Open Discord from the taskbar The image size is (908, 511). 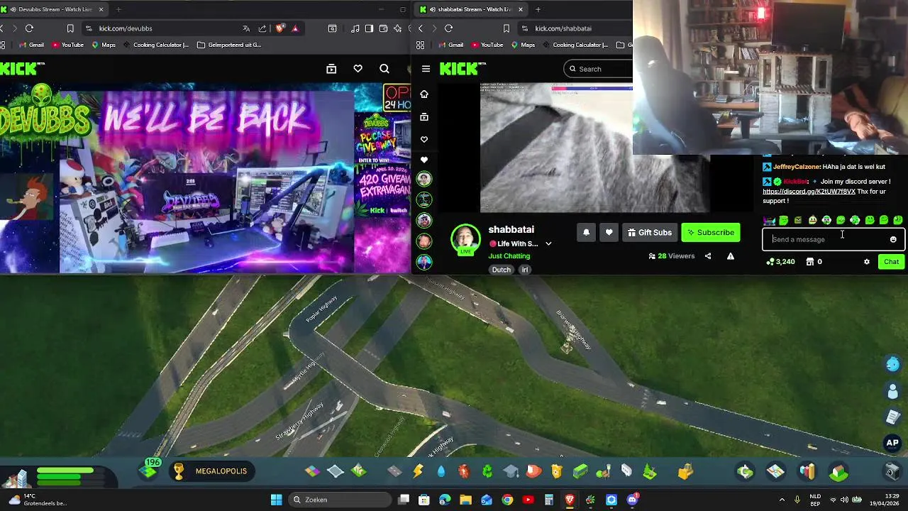click(632, 500)
